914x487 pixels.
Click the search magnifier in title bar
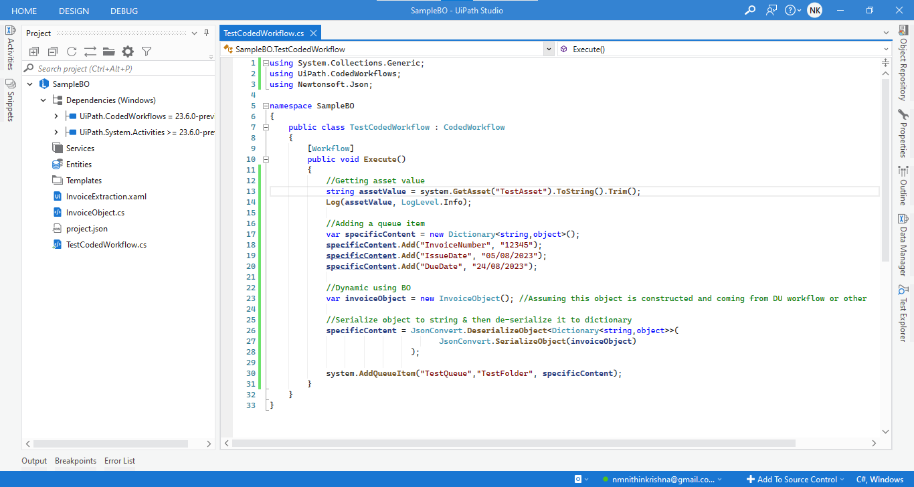click(x=750, y=10)
